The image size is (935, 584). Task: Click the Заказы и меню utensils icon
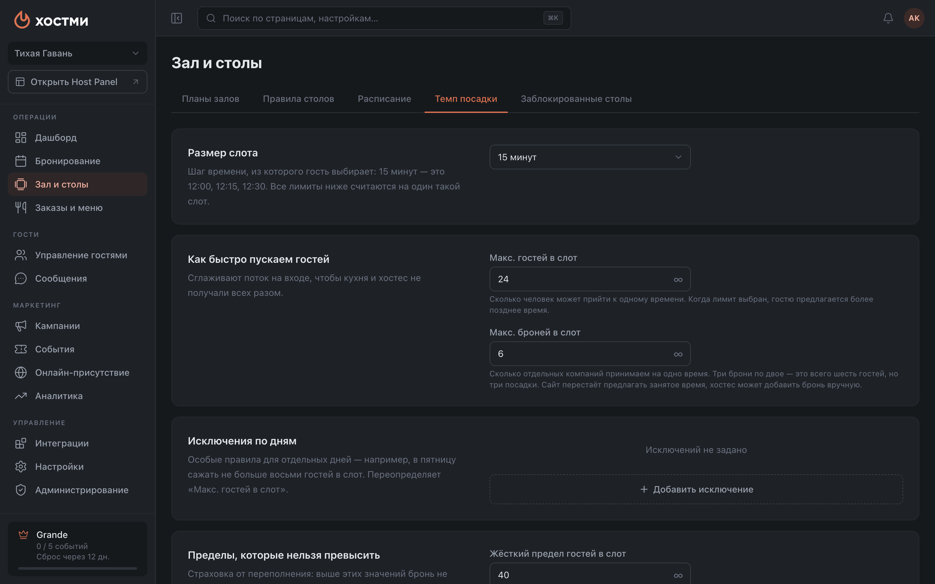(21, 208)
